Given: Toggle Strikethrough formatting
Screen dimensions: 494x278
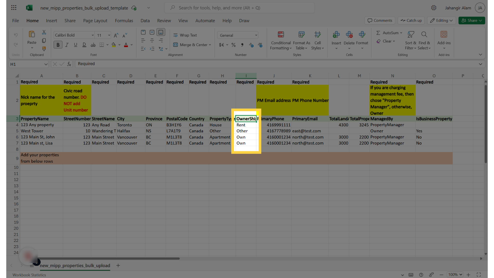Looking at the screenshot, I should (93, 45).
